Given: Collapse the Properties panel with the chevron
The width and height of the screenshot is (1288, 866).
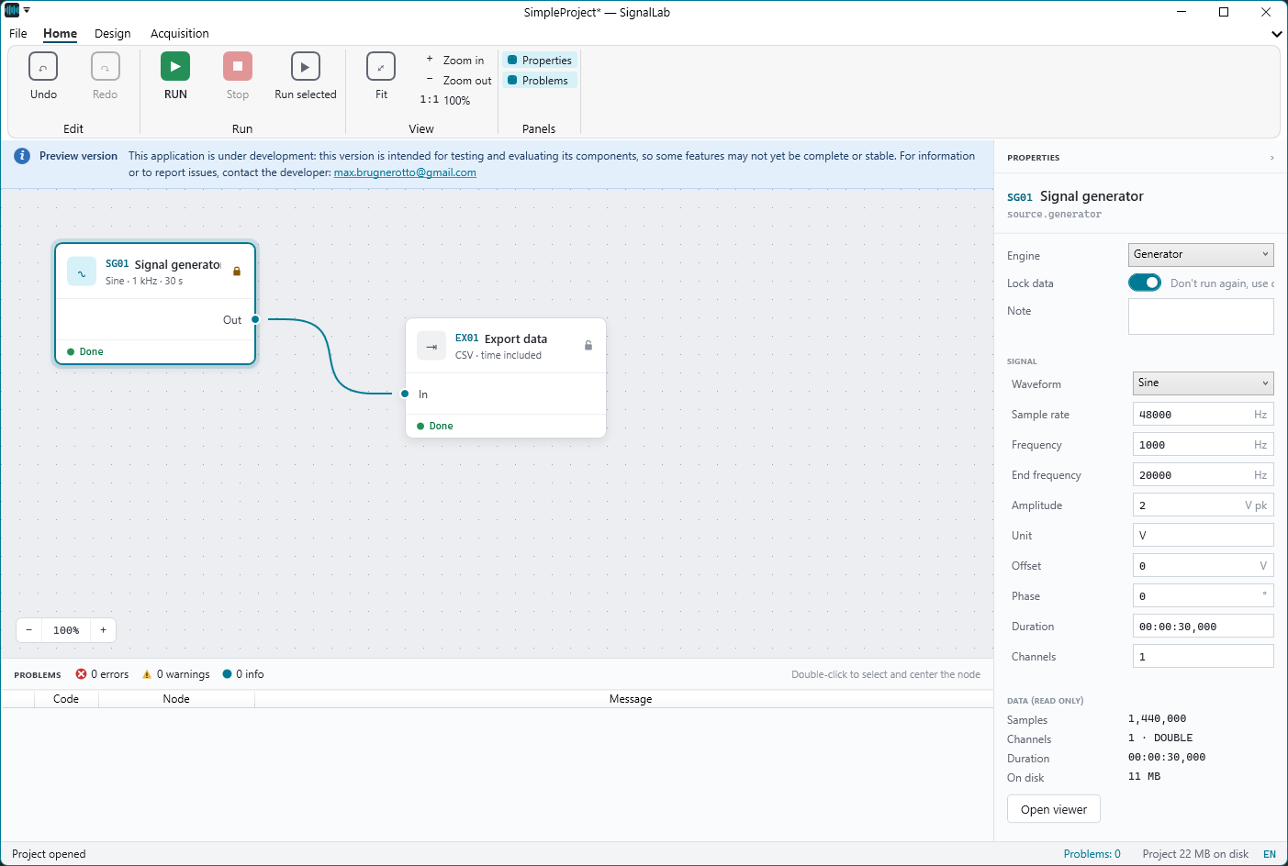Looking at the screenshot, I should click(1271, 158).
